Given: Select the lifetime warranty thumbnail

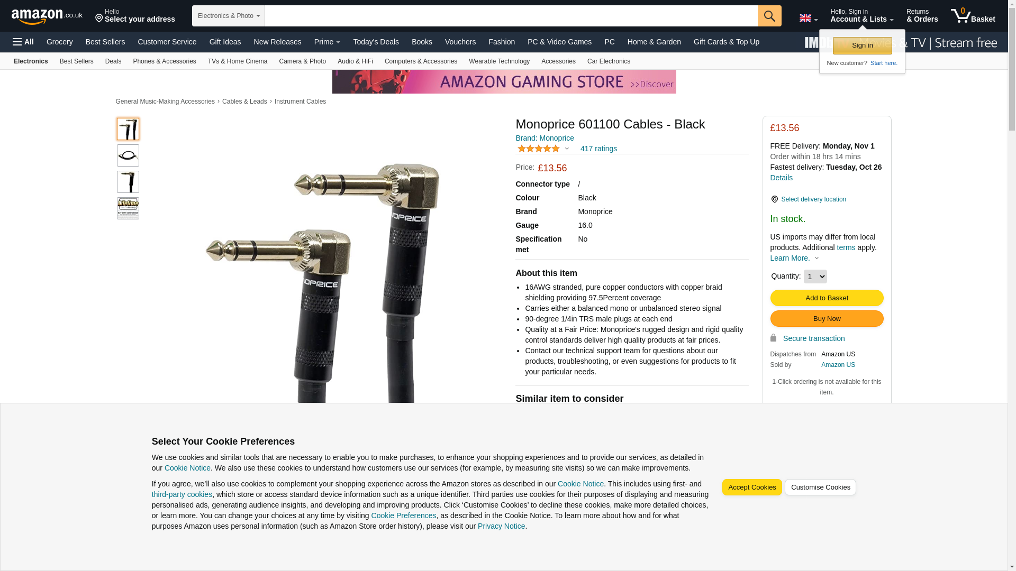Looking at the screenshot, I should 128,208.
